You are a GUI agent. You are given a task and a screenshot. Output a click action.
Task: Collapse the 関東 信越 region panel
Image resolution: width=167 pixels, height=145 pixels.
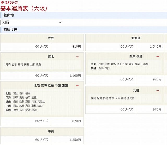click(158, 56)
